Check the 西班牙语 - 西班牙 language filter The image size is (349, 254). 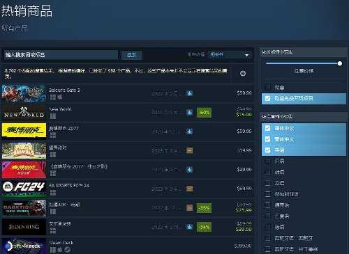268,238
